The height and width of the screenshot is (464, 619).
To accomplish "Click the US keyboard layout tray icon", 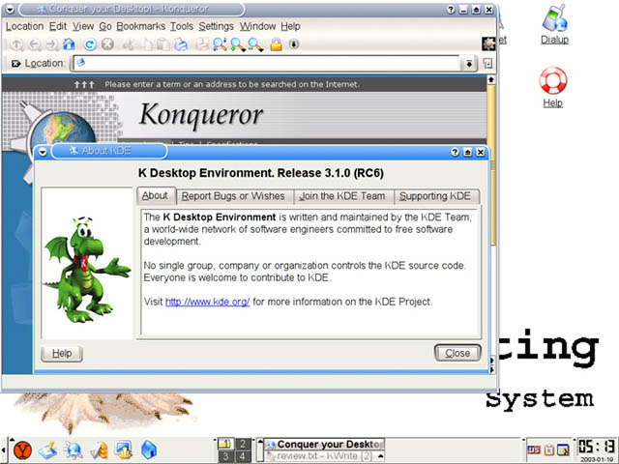I will point(534,449).
